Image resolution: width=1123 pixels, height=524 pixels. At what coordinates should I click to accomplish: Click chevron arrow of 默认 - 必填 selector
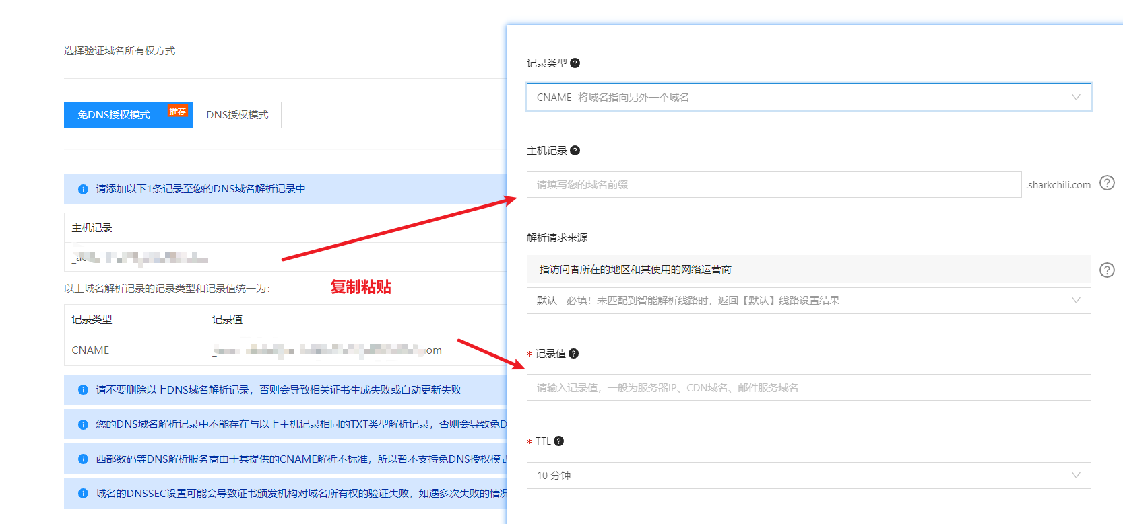(1076, 301)
